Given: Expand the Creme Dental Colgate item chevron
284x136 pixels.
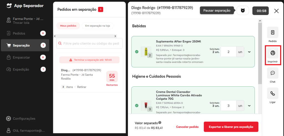Looking at the screenshot, I should tap(249, 106).
